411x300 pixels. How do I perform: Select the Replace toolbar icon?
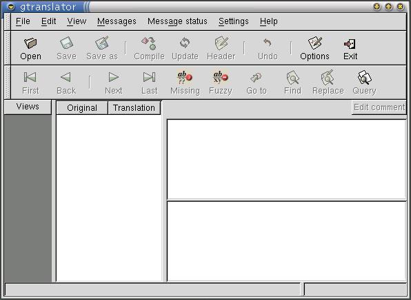[328, 78]
